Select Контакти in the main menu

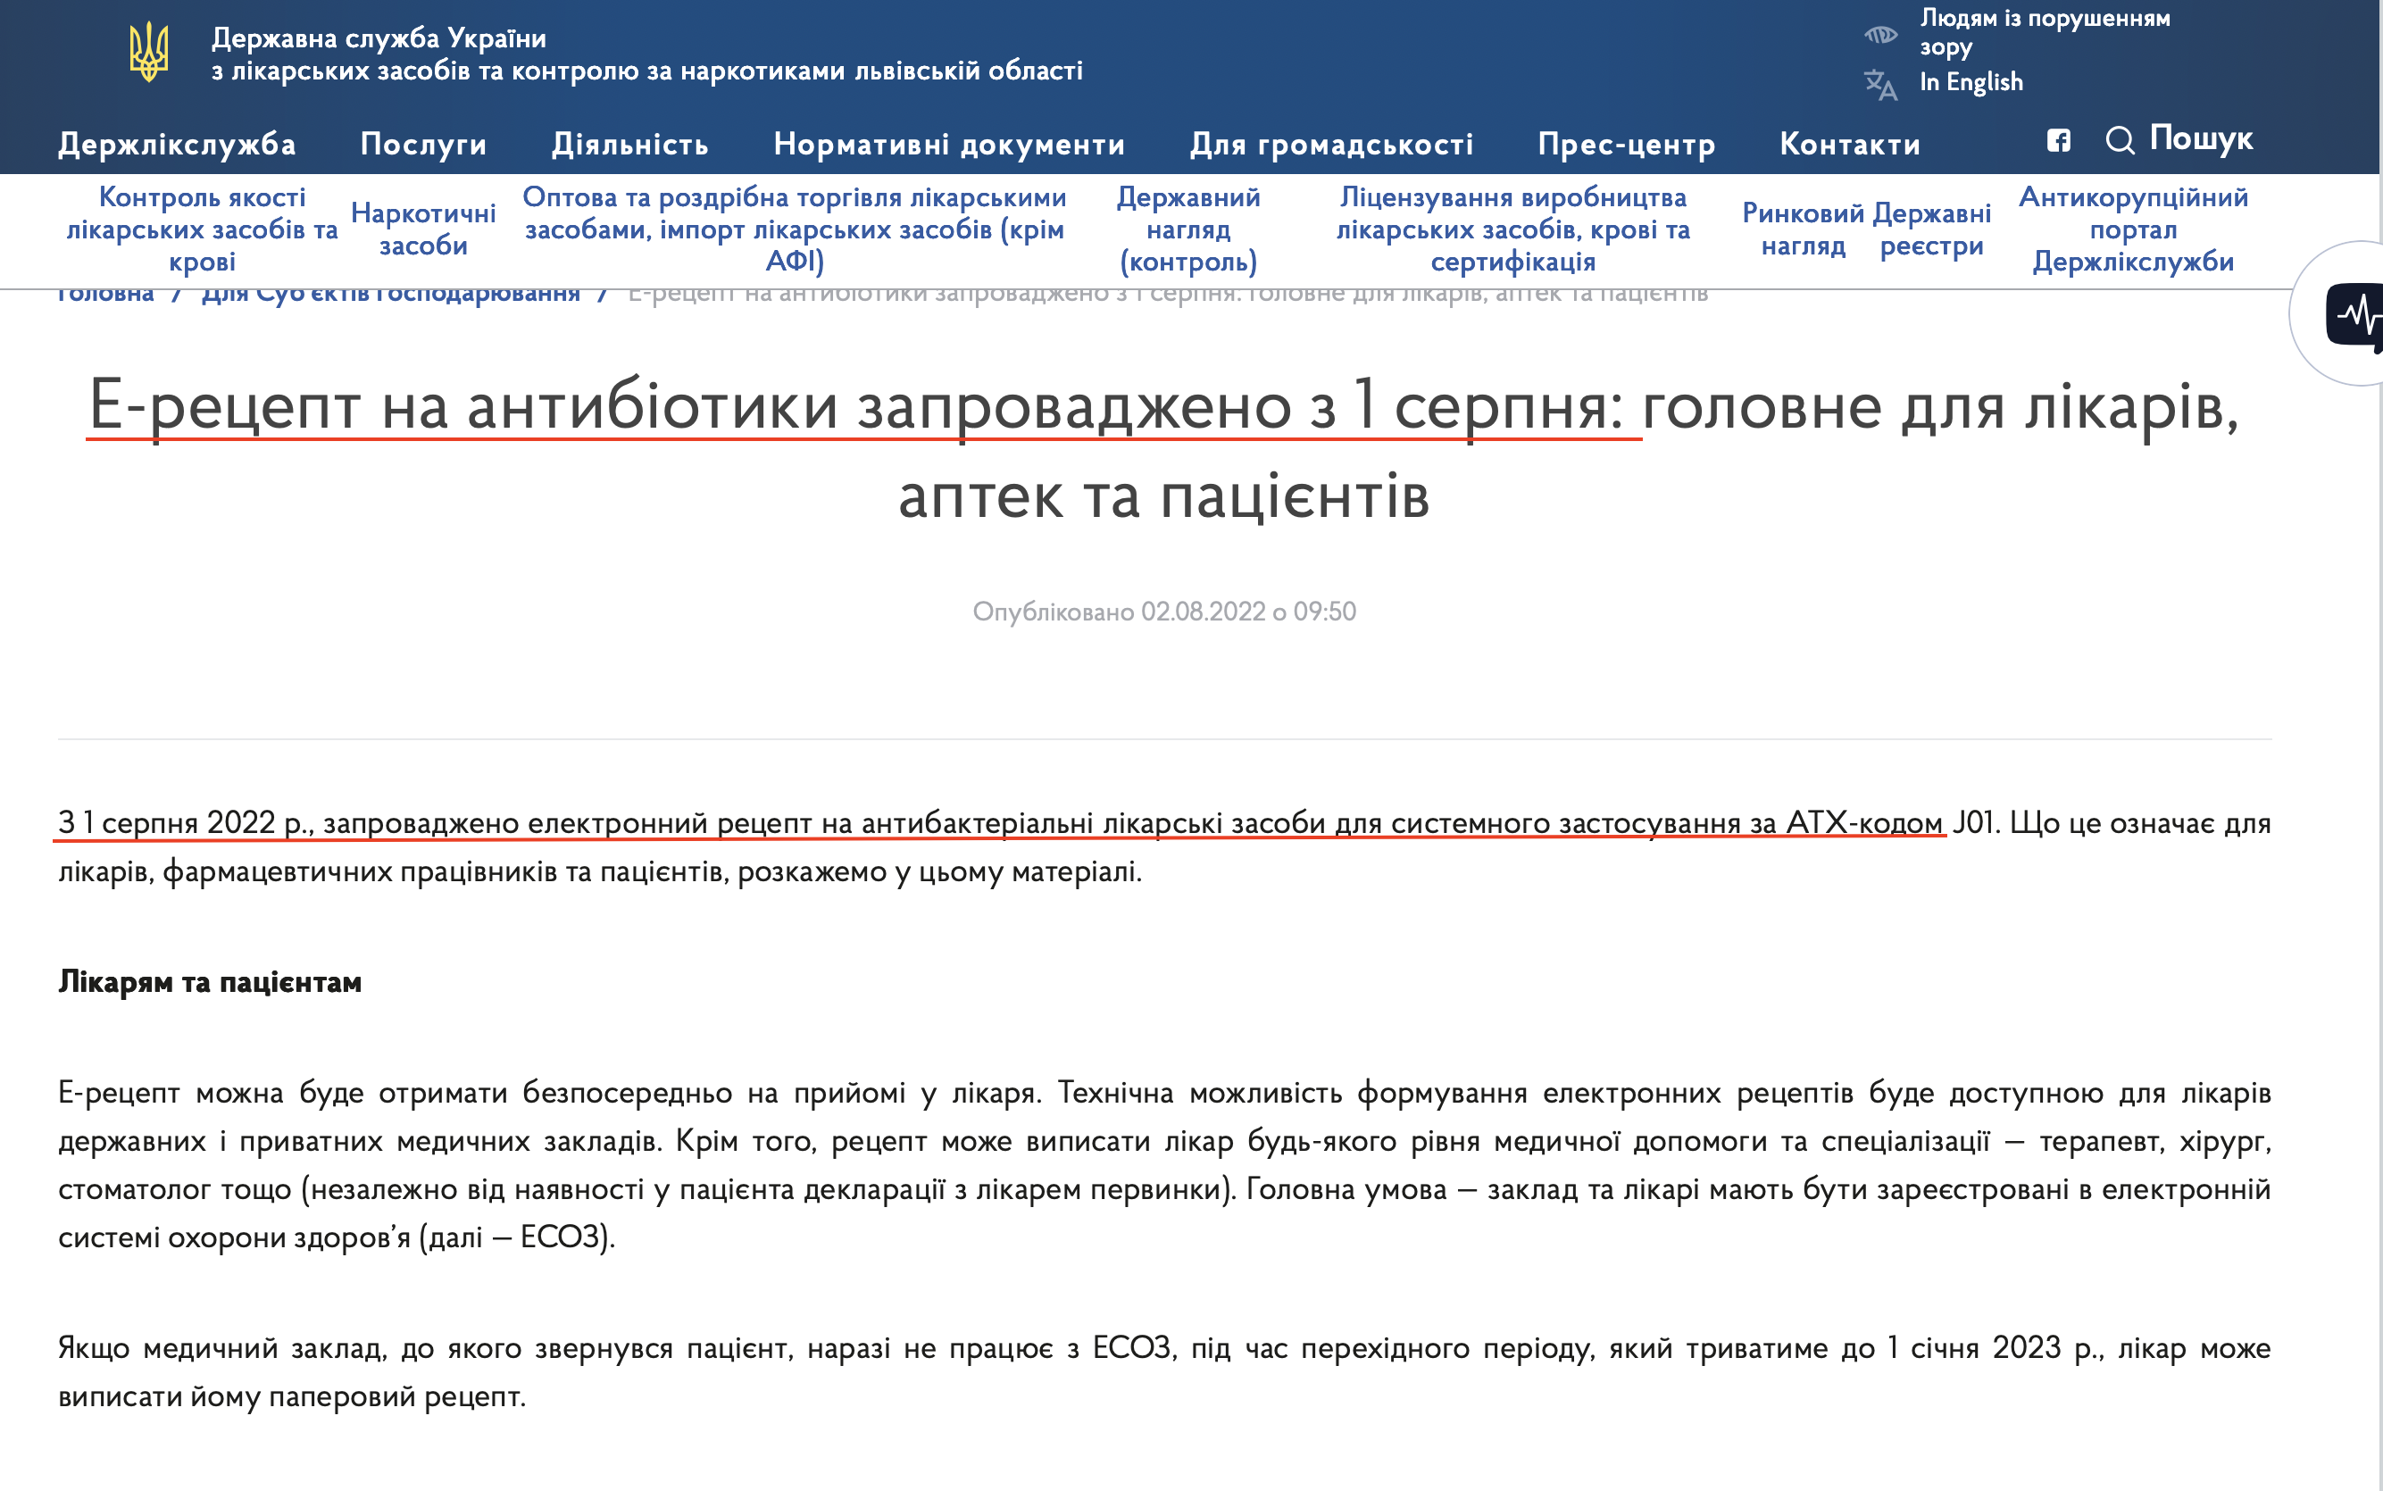pos(1851,144)
